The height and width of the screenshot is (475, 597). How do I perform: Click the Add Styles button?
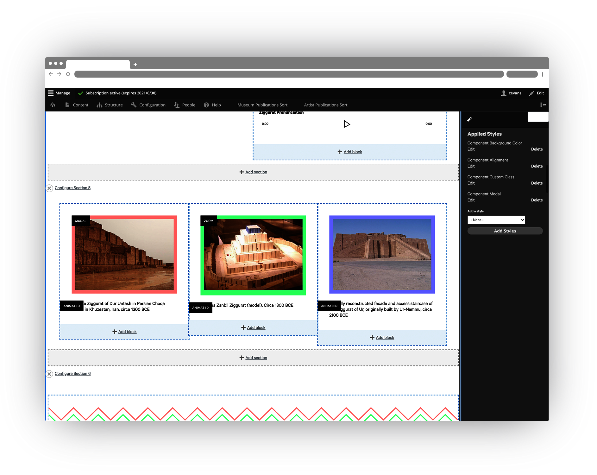(505, 231)
